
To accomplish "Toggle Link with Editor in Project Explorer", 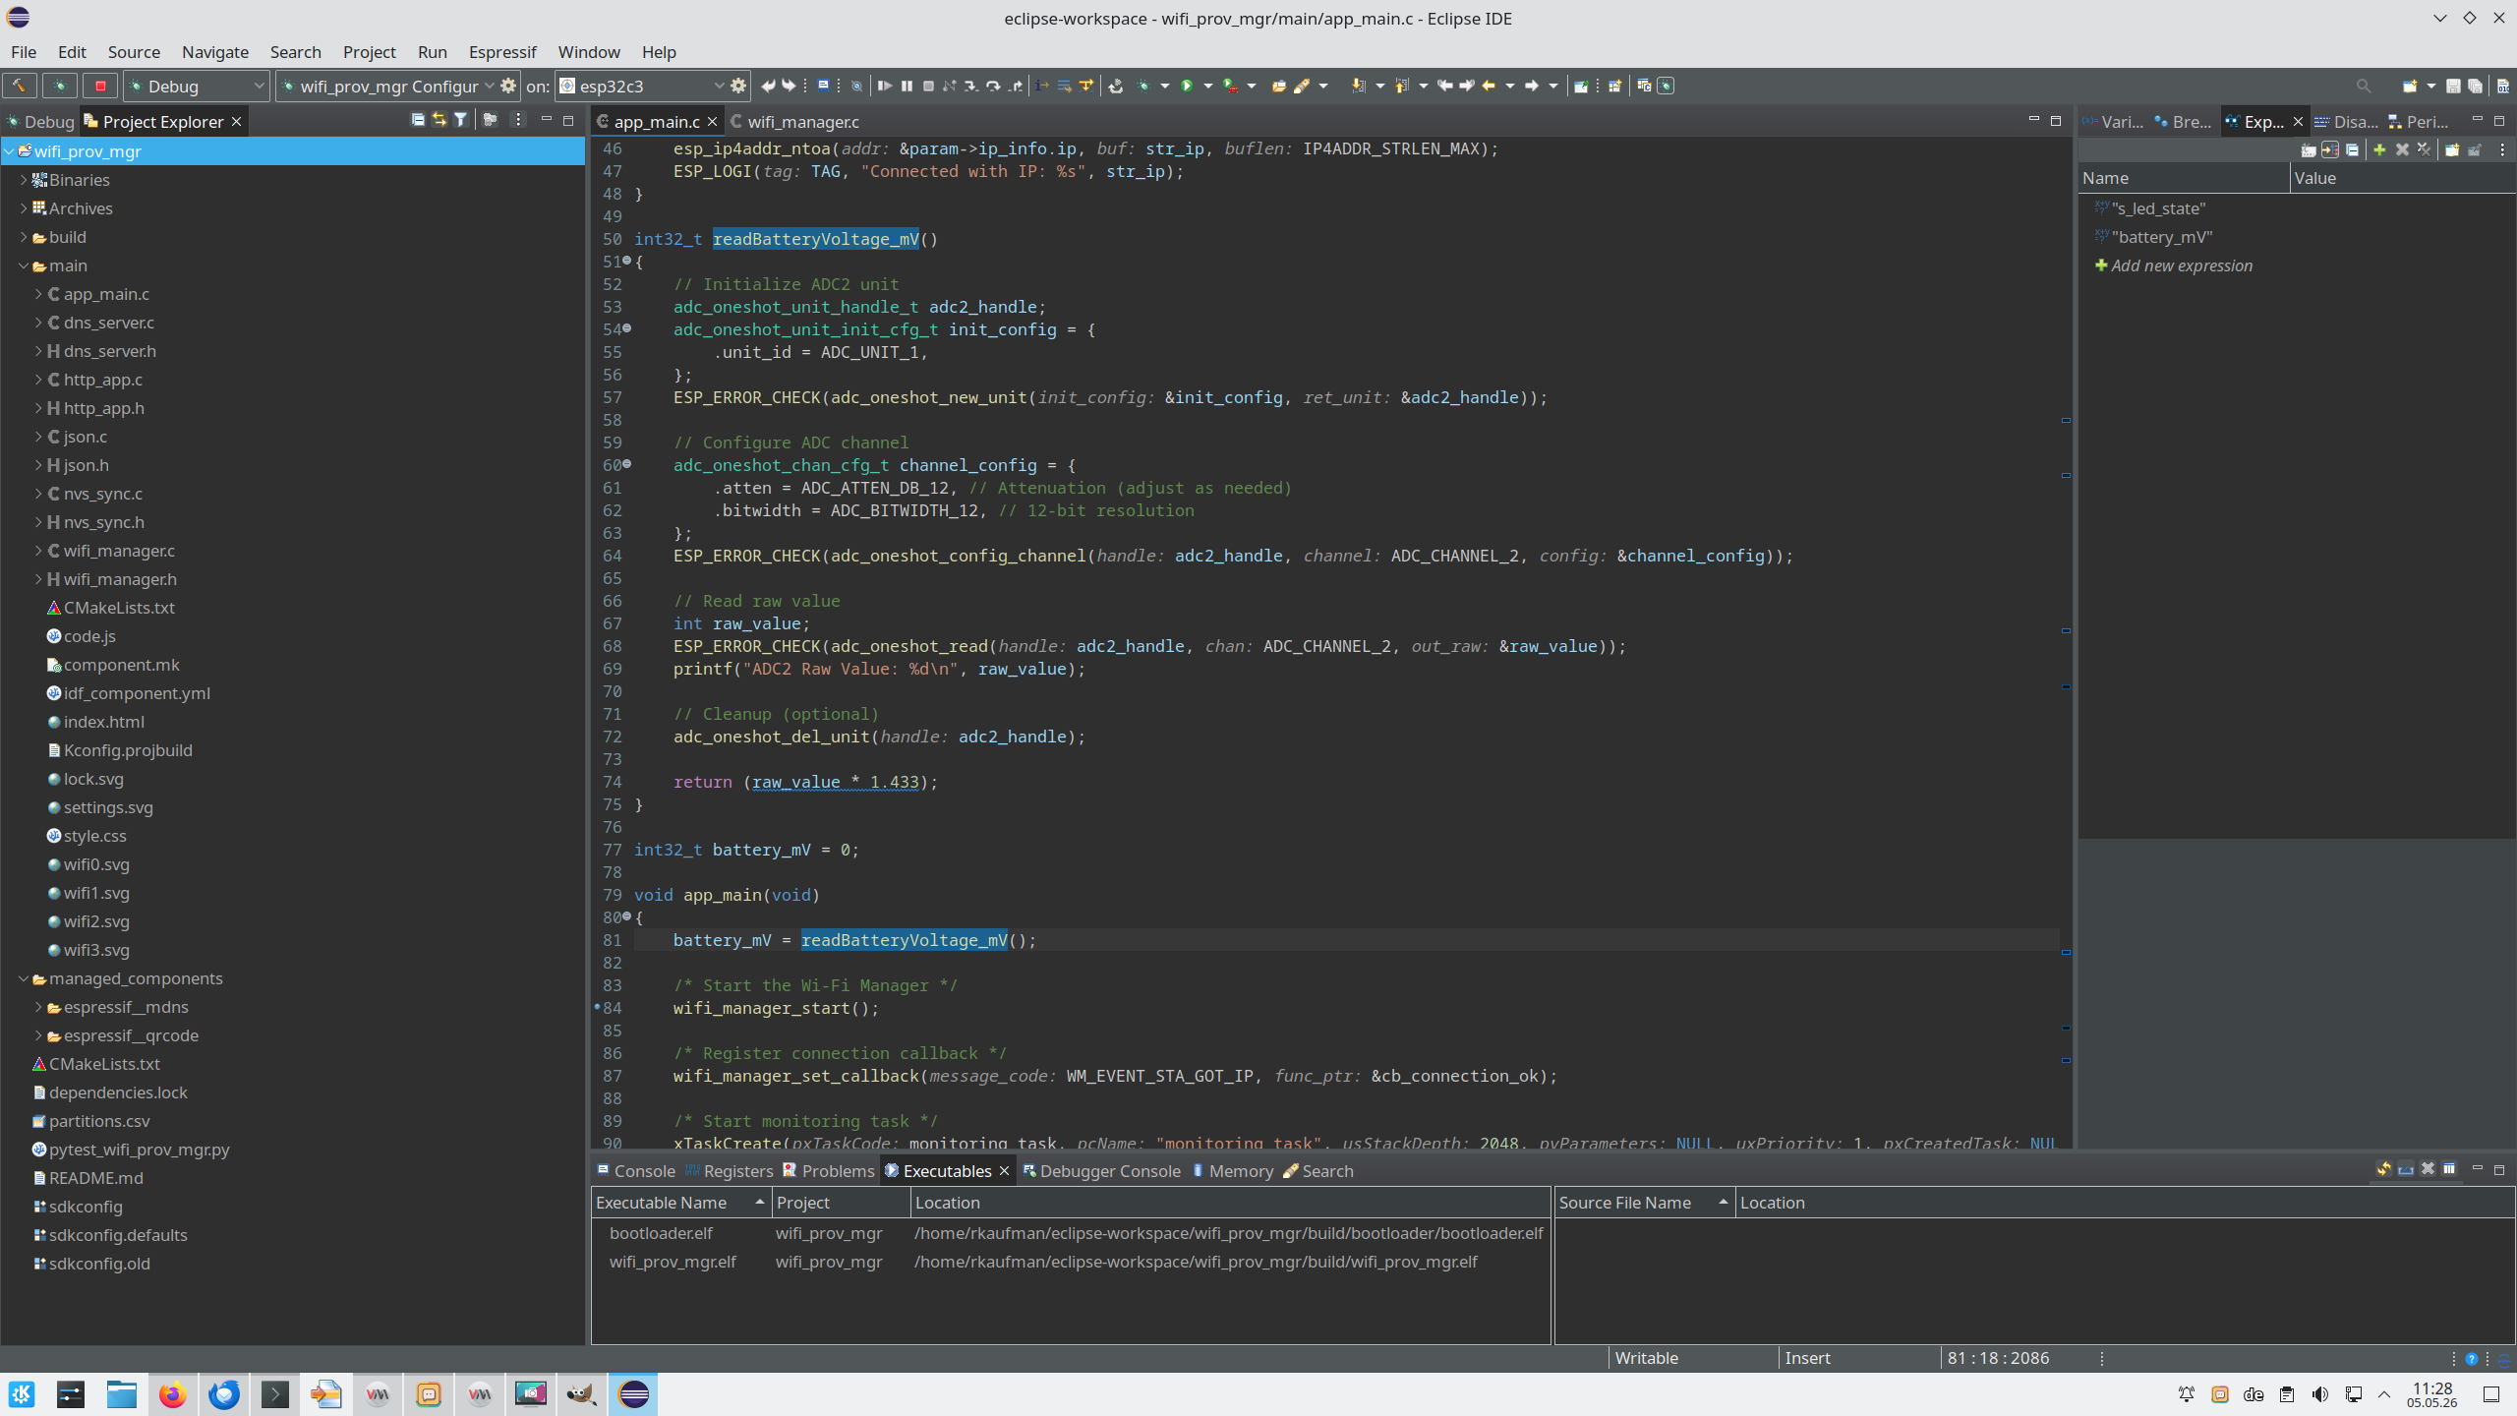I will tap(439, 120).
